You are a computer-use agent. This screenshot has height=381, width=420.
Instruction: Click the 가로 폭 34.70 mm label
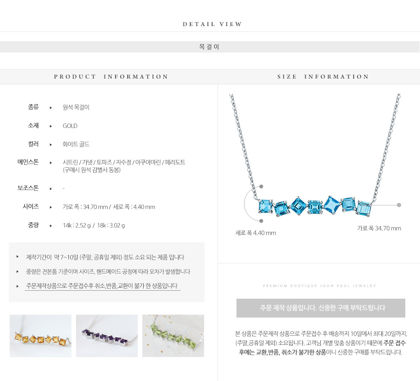379,228
